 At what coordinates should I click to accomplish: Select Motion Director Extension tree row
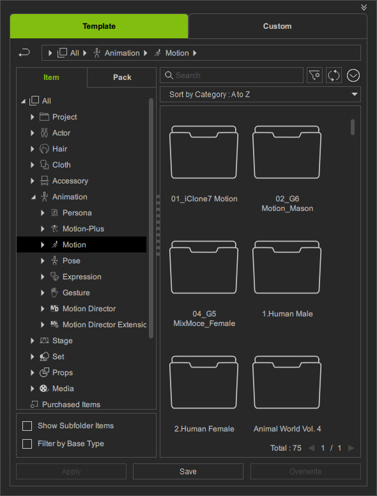(x=82, y=325)
